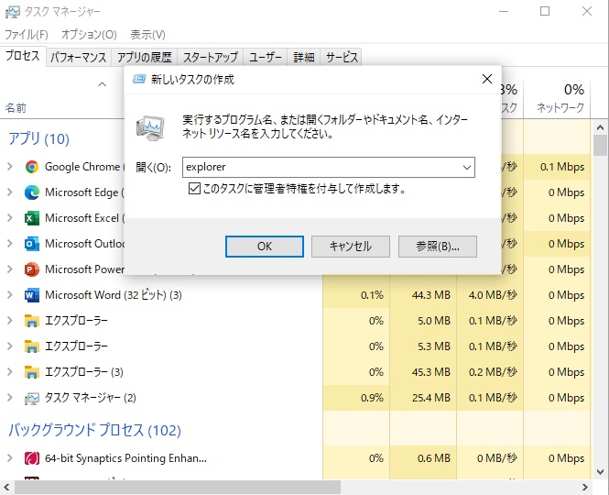Click the vertical scrollbar thumb
Viewport: 609px width, 495px height.
[x=600, y=145]
